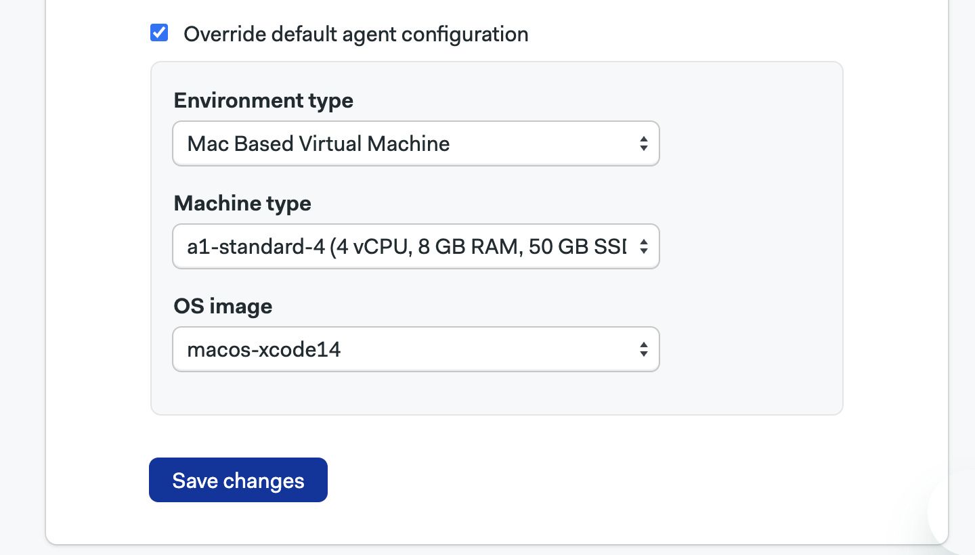This screenshot has width=975, height=555.
Task: Click the Save changes button
Action: 238,480
